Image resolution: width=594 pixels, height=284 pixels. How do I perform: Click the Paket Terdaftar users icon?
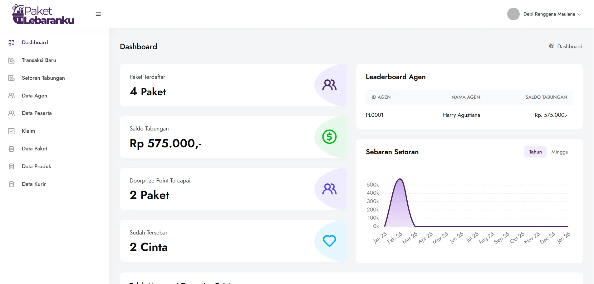coord(329,85)
